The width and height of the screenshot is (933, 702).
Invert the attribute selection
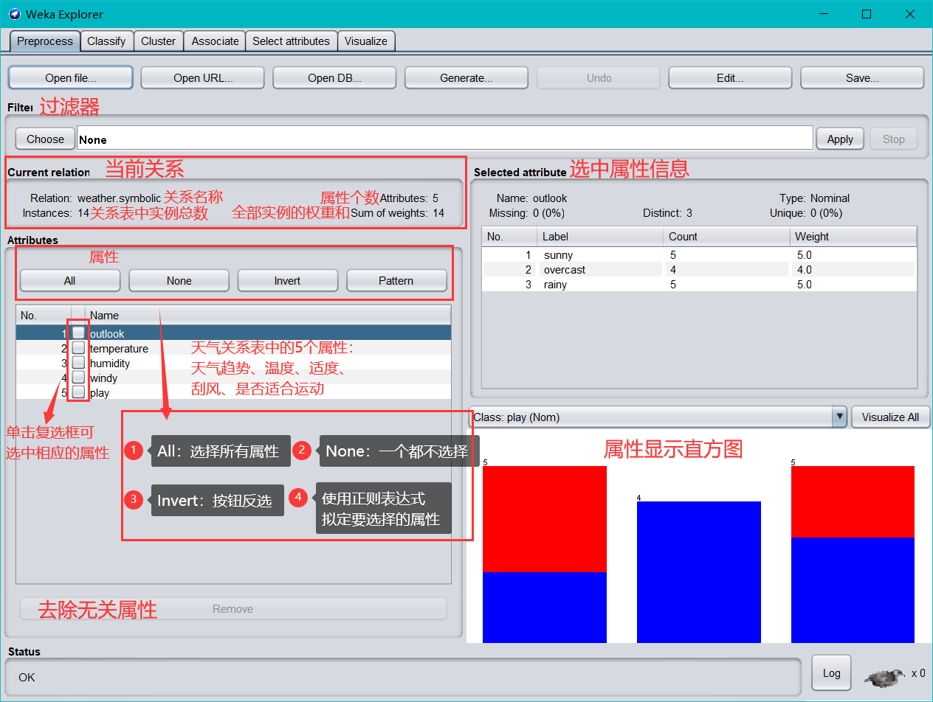287,280
